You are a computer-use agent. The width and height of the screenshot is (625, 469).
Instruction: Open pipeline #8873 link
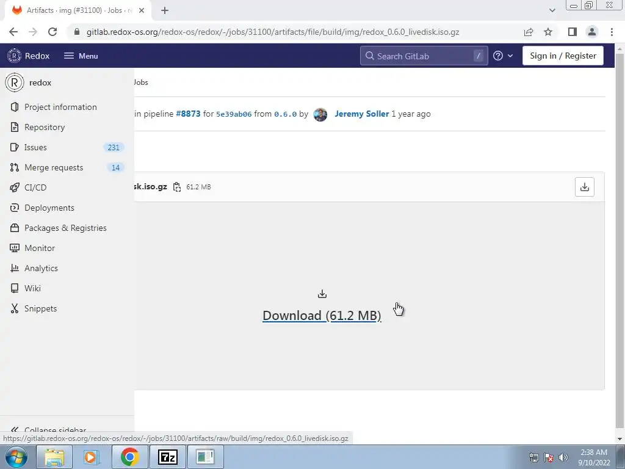188,114
